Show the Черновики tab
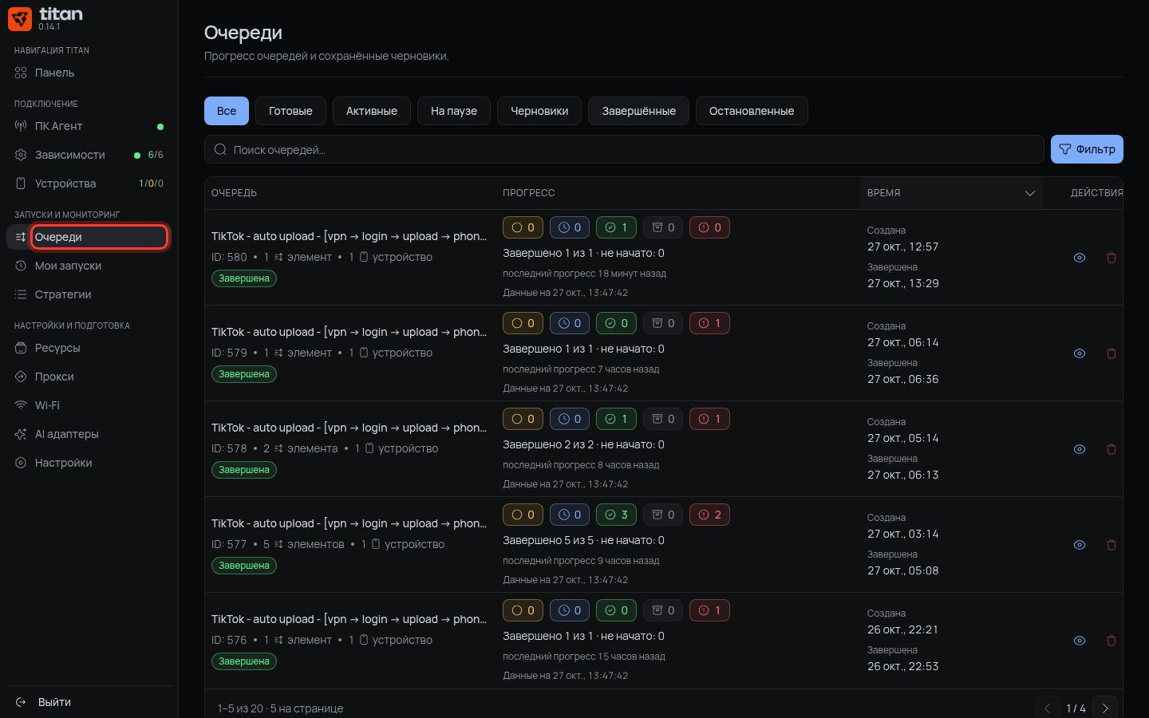This screenshot has height=718, width=1149. click(539, 111)
